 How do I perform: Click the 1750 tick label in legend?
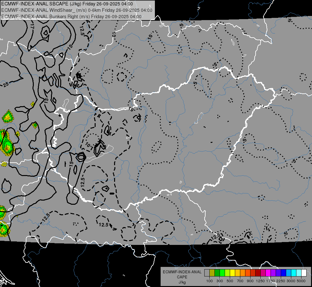pos(271,281)
